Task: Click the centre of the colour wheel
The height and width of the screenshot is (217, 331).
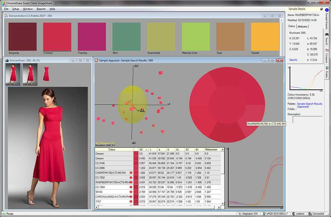Action: tap(227, 105)
